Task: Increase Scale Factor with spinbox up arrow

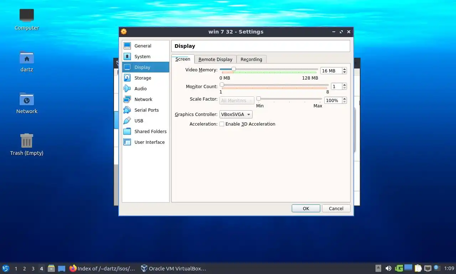Action: pyautogui.click(x=344, y=99)
